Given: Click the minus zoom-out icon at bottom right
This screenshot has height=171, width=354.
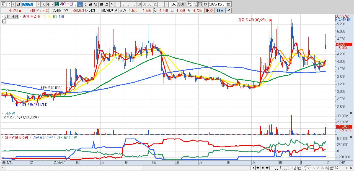Looking at the screenshot, I should [341, 168].
